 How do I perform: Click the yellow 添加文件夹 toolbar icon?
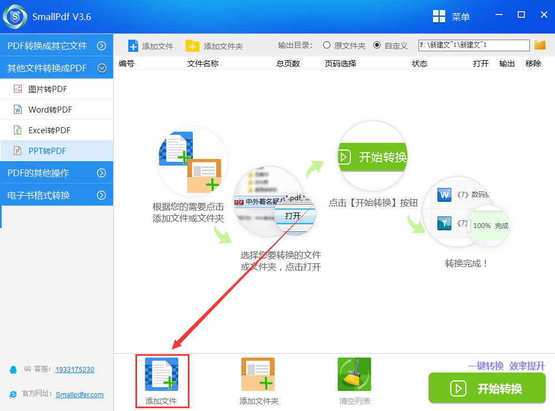click(x=192, y=46)
